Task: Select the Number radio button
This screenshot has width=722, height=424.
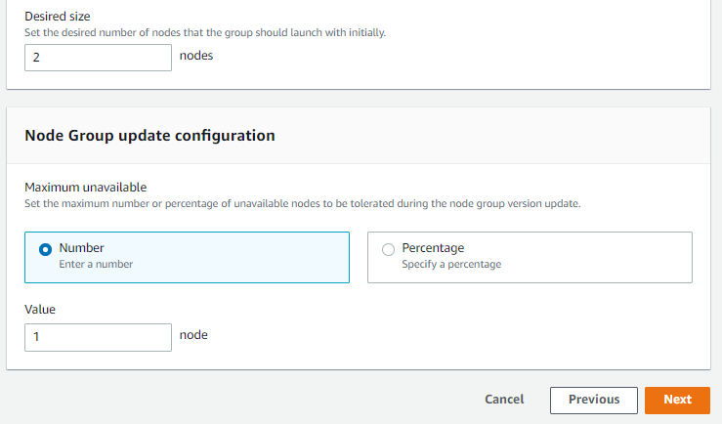Action: pos(45,249)
